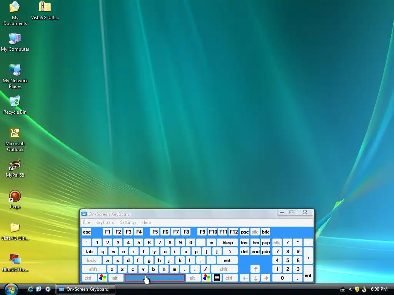Click the hm home key

[x=255, y=242]
